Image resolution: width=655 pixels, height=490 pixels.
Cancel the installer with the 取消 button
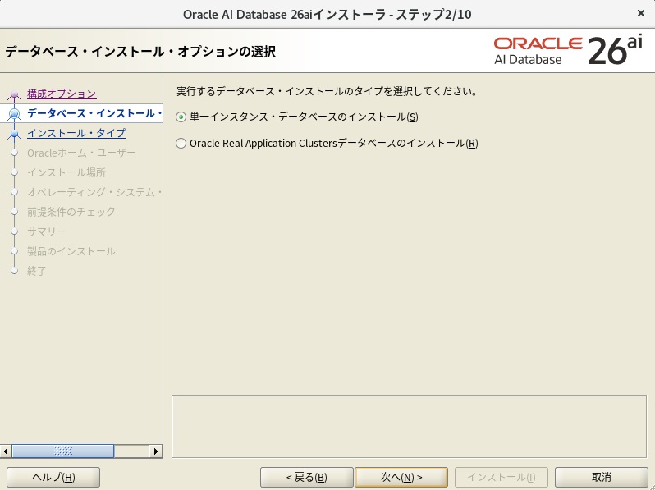tap(601, 477)
